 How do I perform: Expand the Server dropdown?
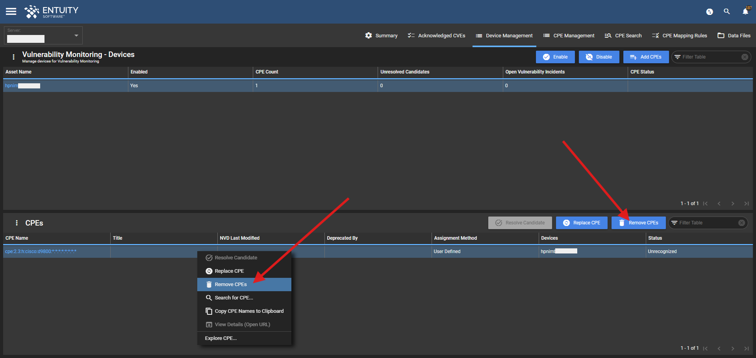coord(43,35)
